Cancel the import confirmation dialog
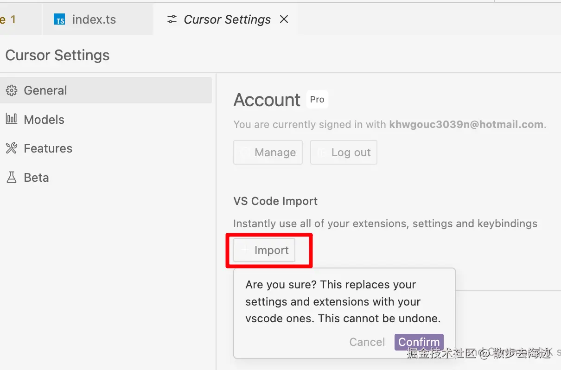Image resolution: width=561 pixels, height=370 pixels. coord(367,342)
